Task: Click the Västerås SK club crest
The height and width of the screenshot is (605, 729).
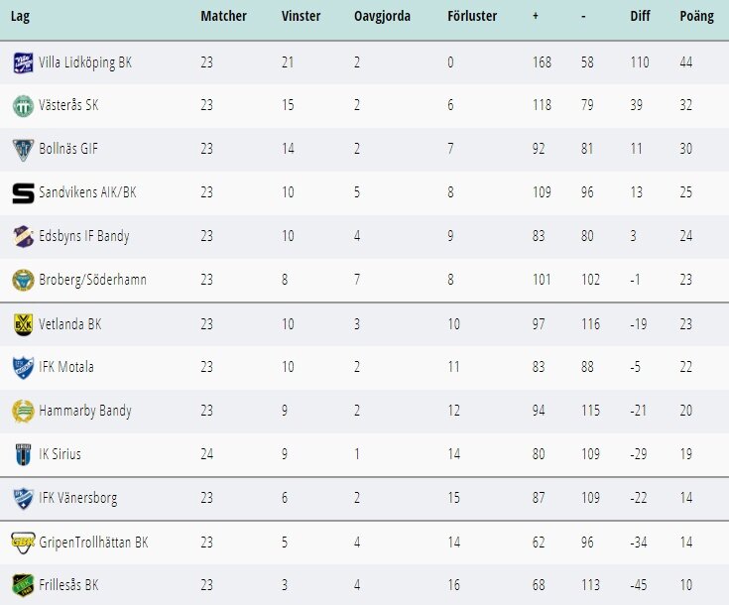Action: pos(23,106)
